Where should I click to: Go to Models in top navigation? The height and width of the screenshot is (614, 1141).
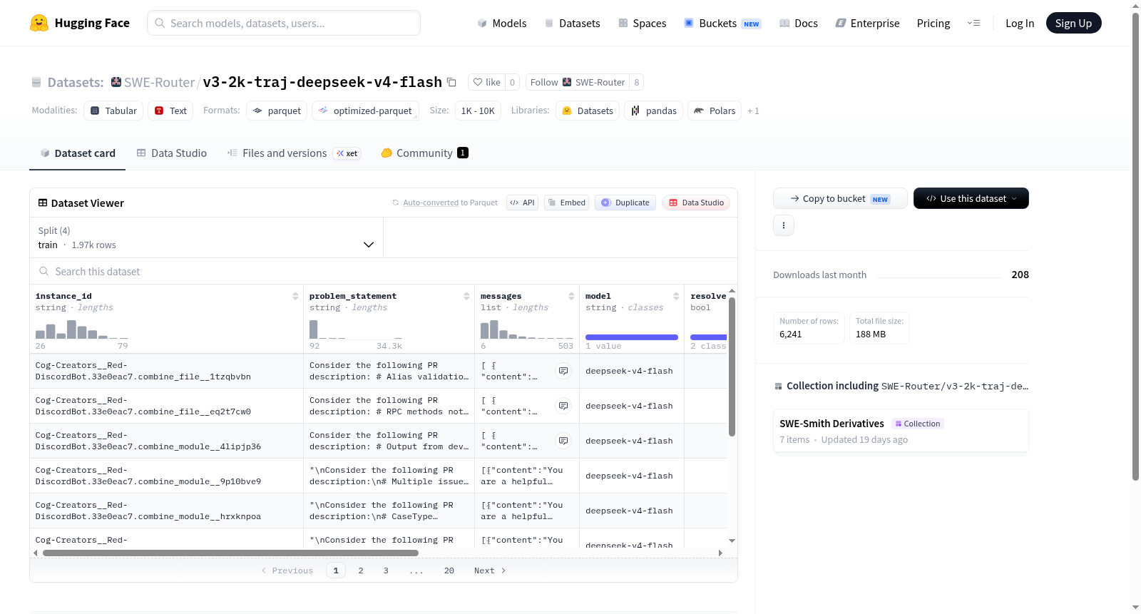click(x=502, y=23)
